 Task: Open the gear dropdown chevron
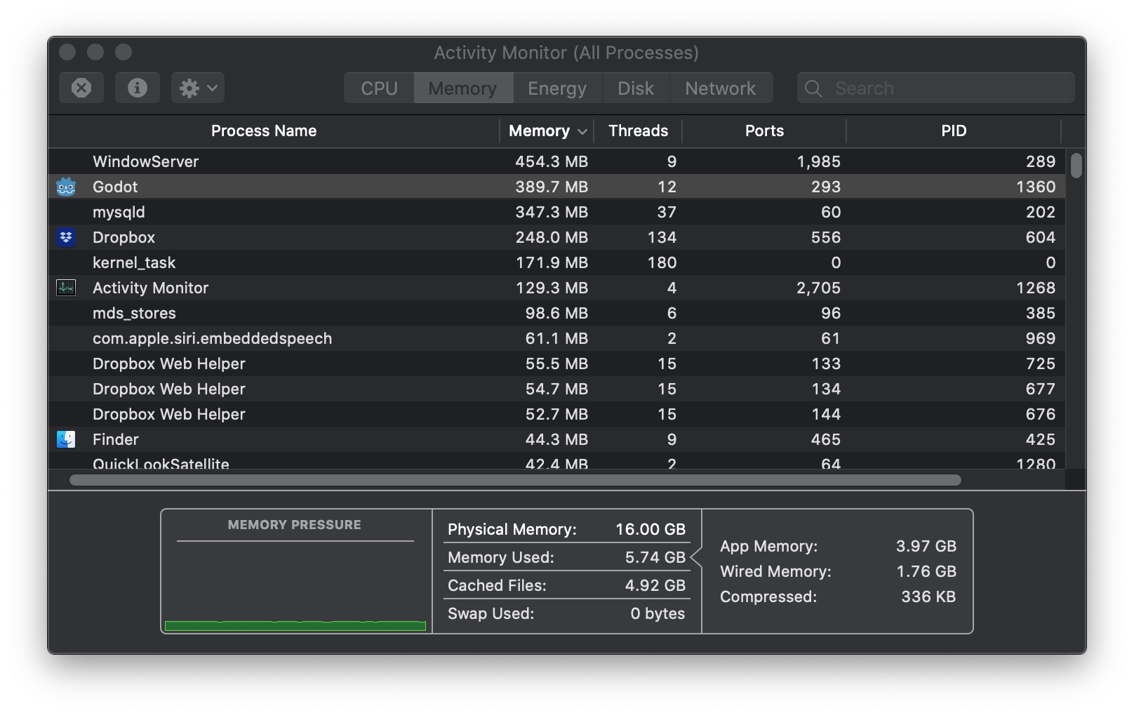[x=211, y=87]
